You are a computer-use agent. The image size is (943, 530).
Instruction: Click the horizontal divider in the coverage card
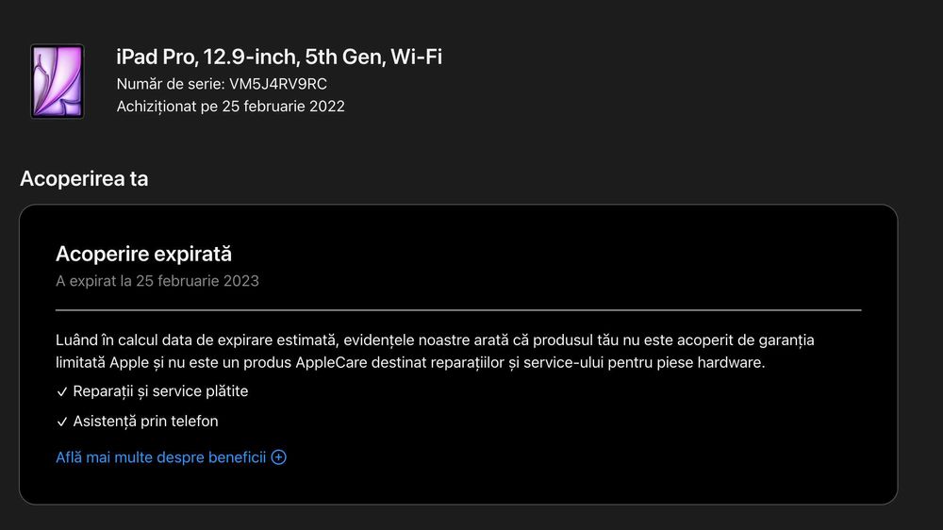[458, 309]
